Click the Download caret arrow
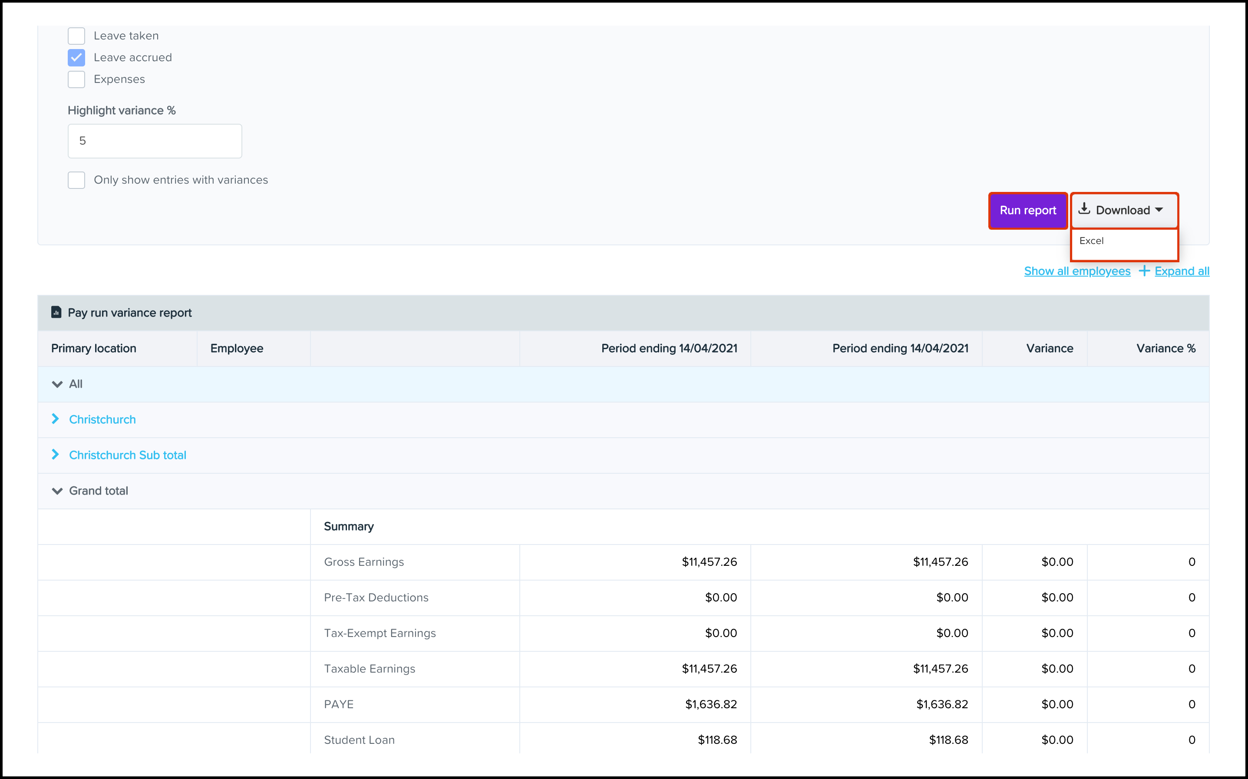This screenshot has width=1248, height=779. (x=1159, y=210)
